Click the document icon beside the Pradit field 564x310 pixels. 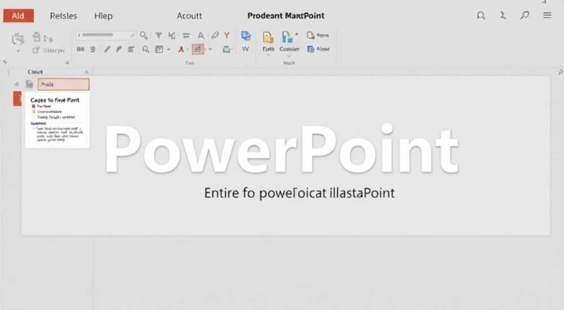pyautogui.click(x=29, y=84)
